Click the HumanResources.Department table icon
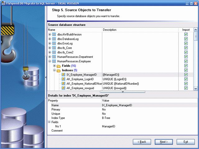The width and height of the screenshot is (199, 149). (x=54, y=57)
